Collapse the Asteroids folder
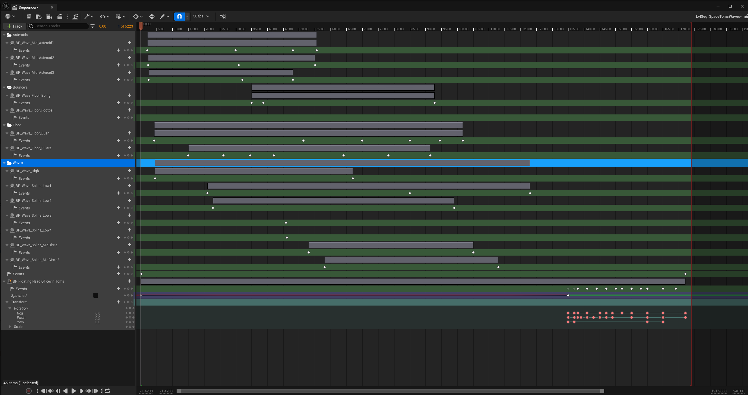Screen dimensions: 748x395 coord(4,35)
